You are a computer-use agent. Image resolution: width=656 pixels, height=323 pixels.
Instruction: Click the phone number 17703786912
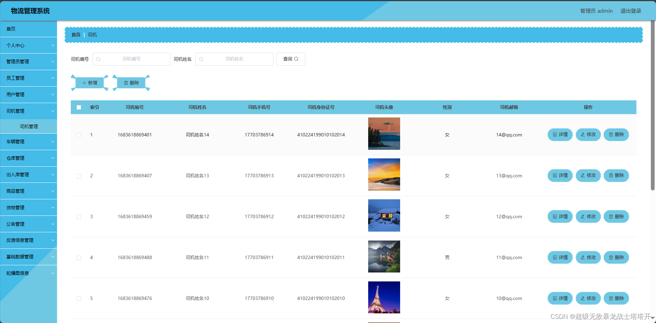[x=259, y=216]
